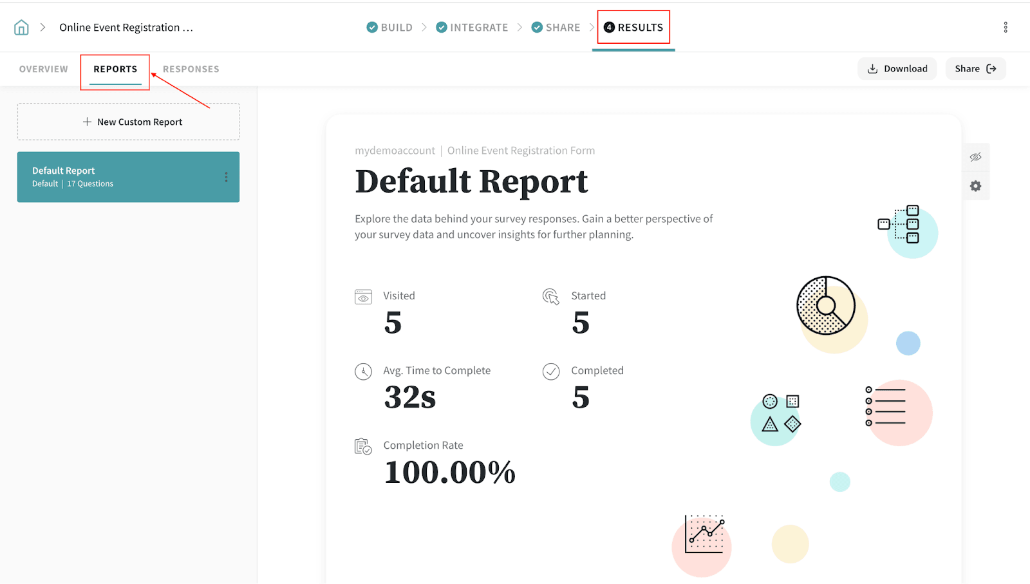
Task: Click the Avg. Time to Complete clock icon
Action: (363, 372)
